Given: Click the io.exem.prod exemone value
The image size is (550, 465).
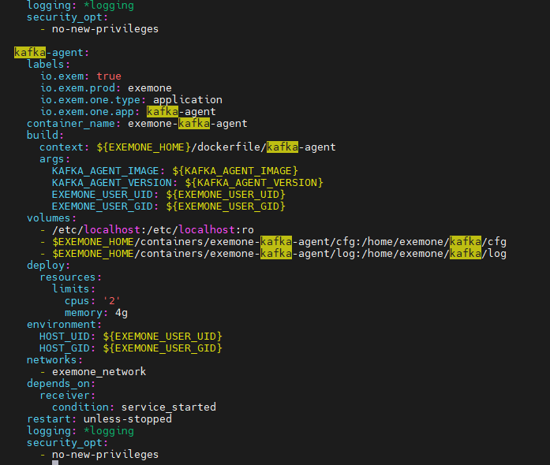Looking at the screenshot, I should (x=149, y=88).
